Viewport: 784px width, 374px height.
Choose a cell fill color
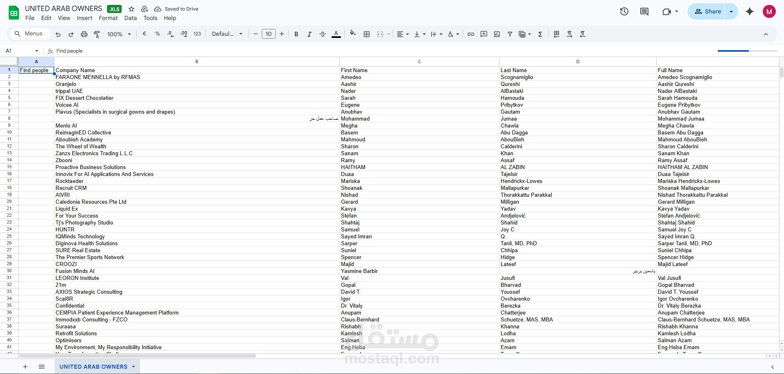point(353,34)
